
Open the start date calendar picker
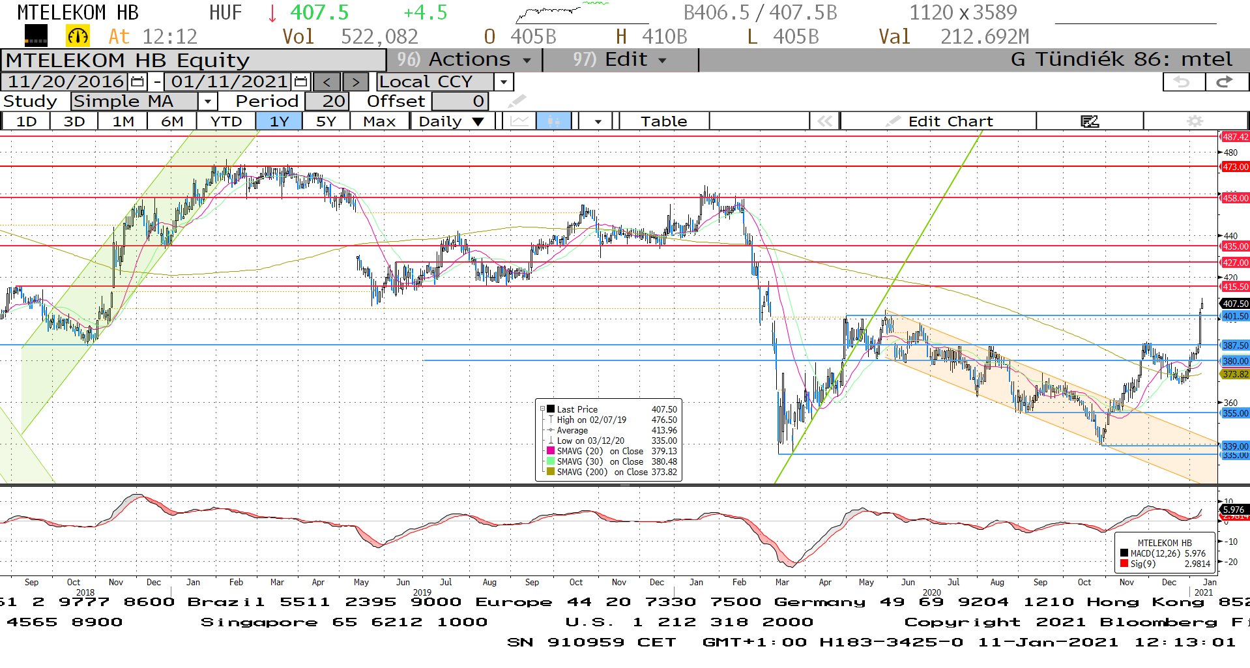137,82
